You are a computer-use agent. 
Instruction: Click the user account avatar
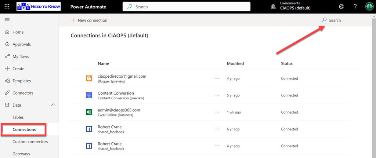[369, 7]
